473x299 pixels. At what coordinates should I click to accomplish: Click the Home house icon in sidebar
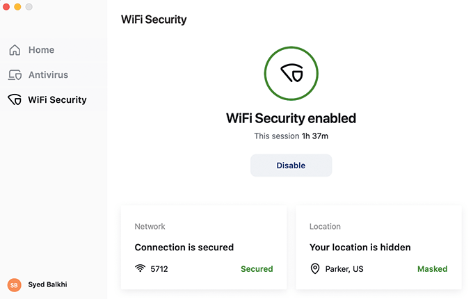click(15, 50)
